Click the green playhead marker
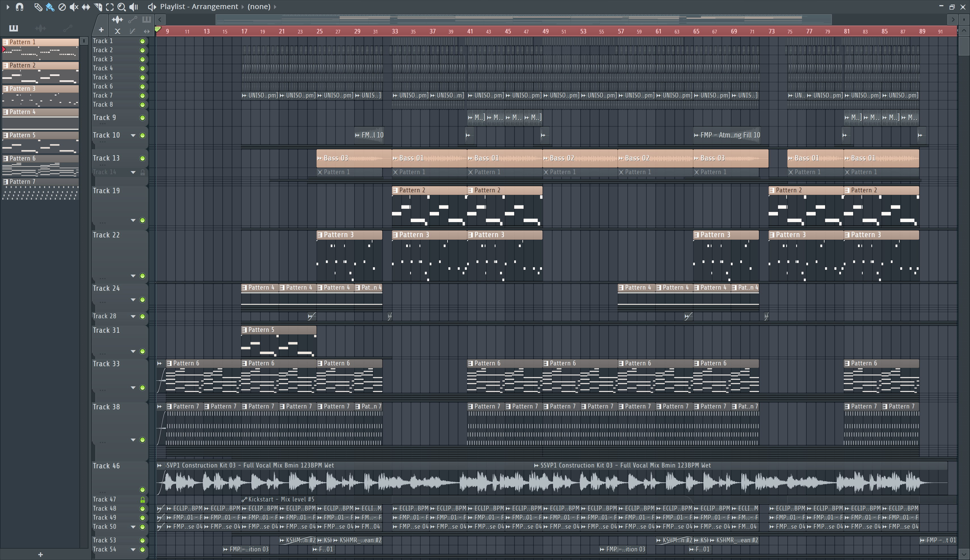The height and width of the screenshot is (560, 970). click(x=158, y=29)
